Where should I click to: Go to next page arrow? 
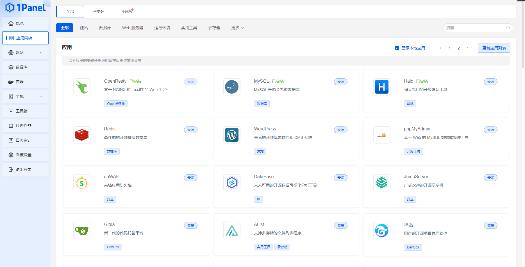click(467, 48)
